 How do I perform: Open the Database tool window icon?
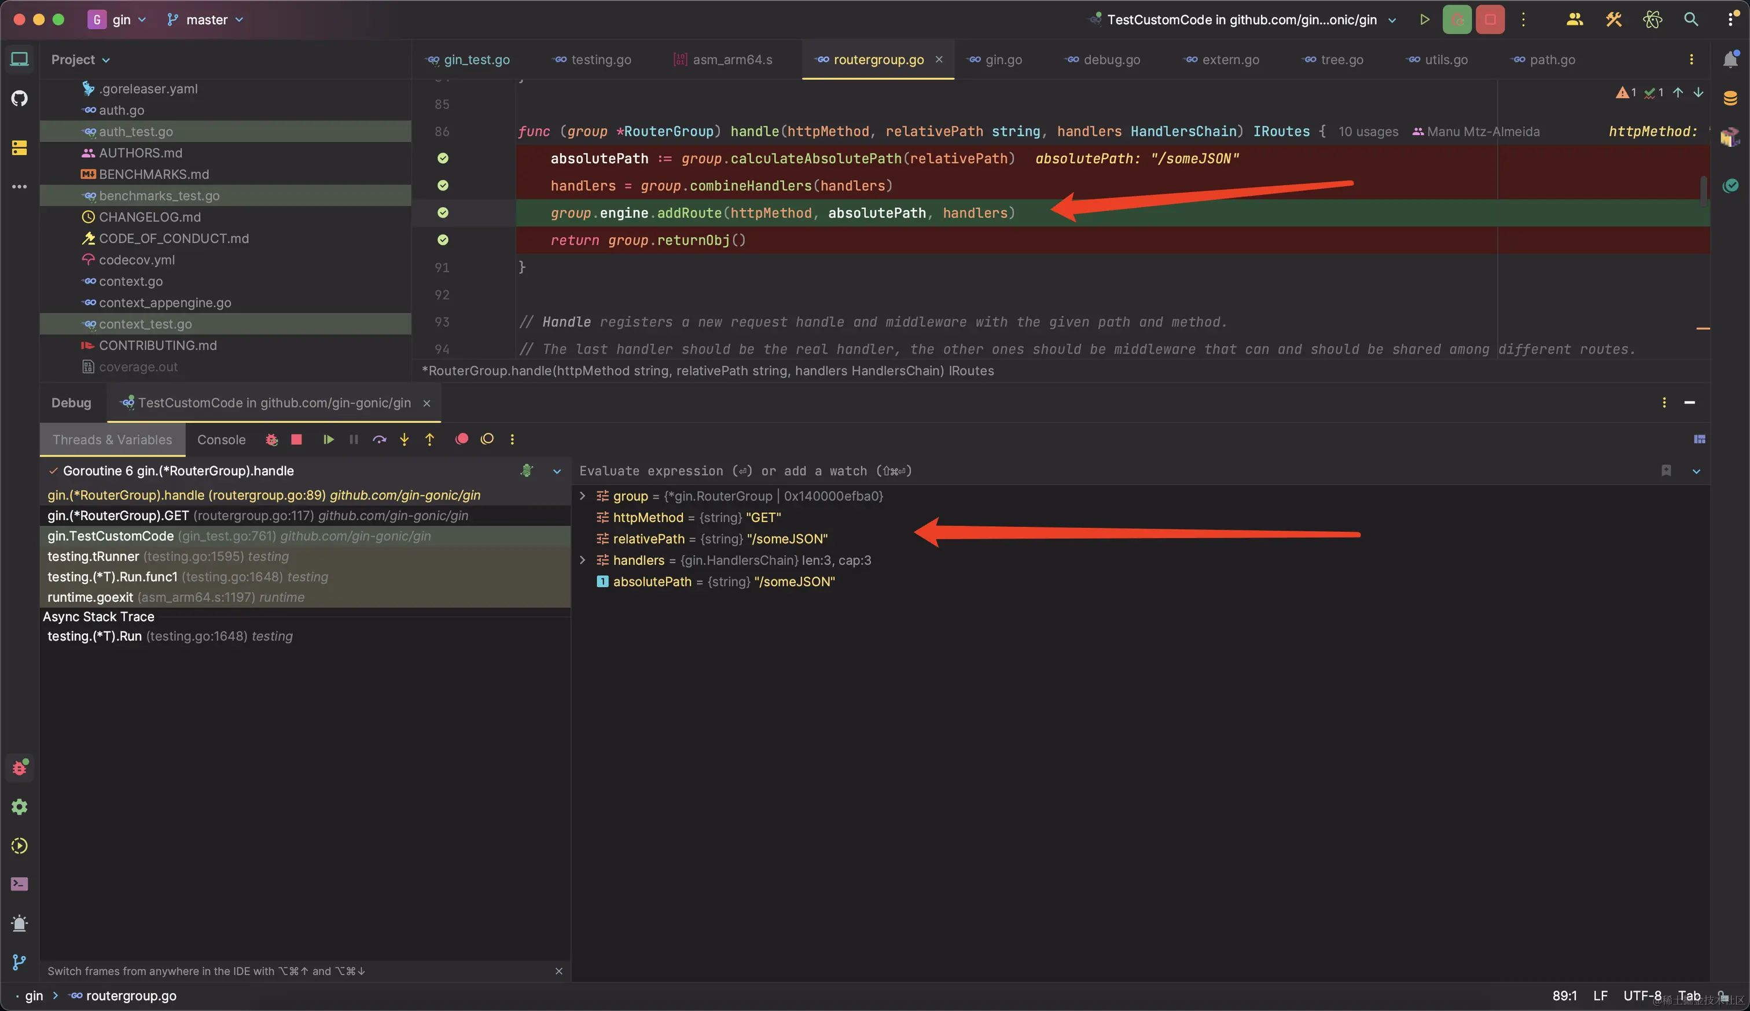coord(1730,98)
